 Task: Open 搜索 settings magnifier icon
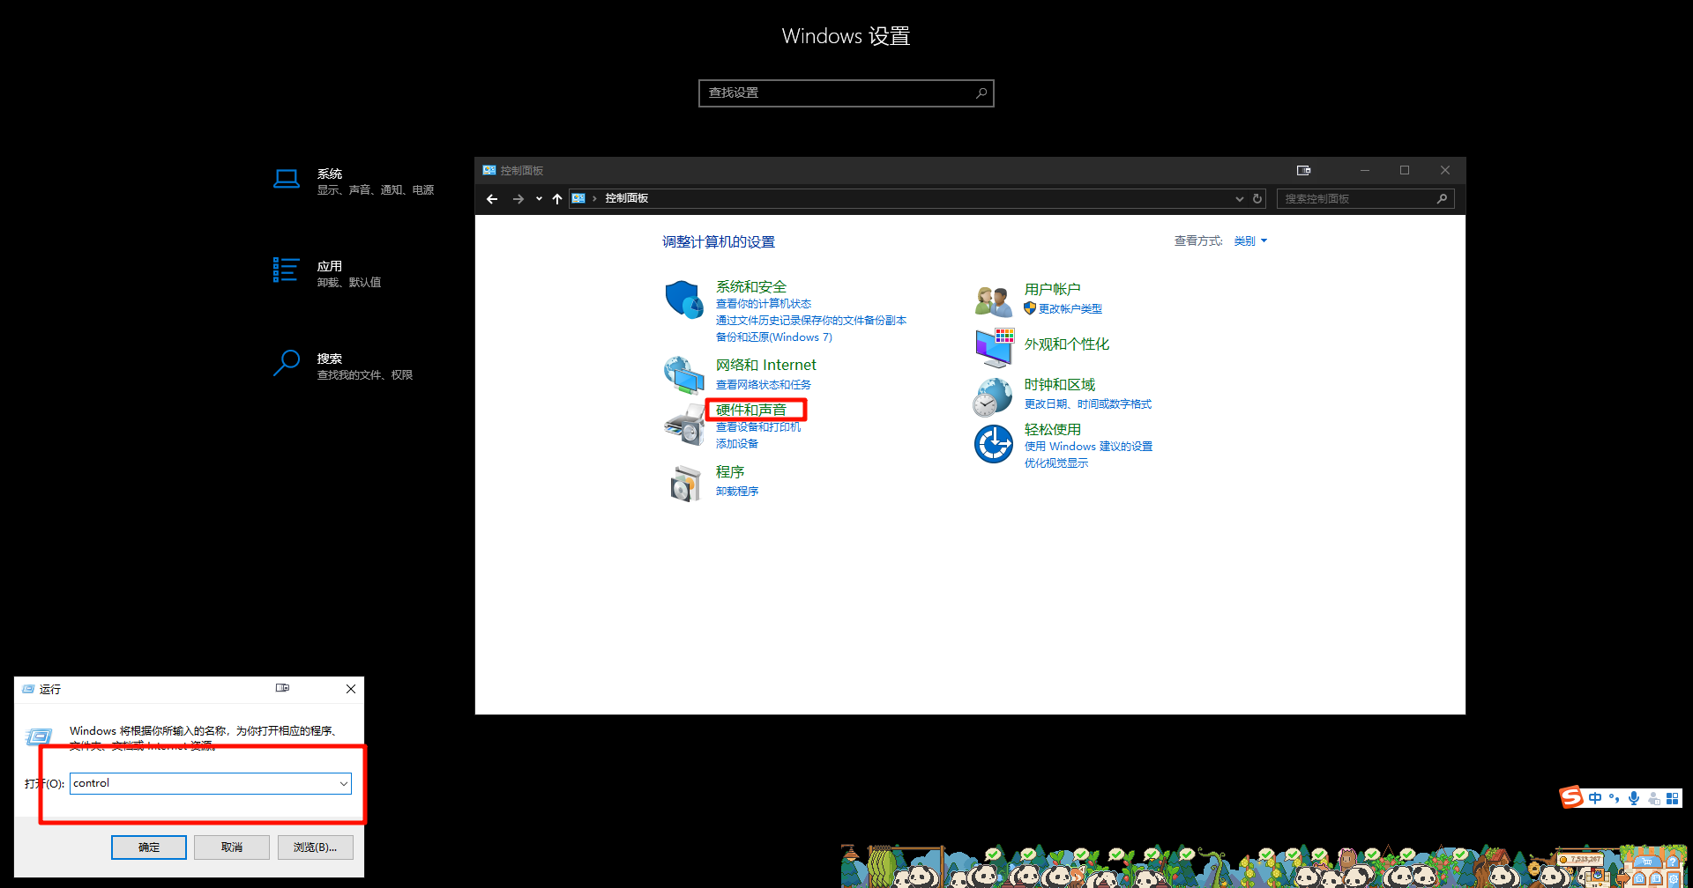click(287, 362)
